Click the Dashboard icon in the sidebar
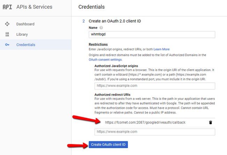This screenshot has width=227, height=155. tap(7, 24)
